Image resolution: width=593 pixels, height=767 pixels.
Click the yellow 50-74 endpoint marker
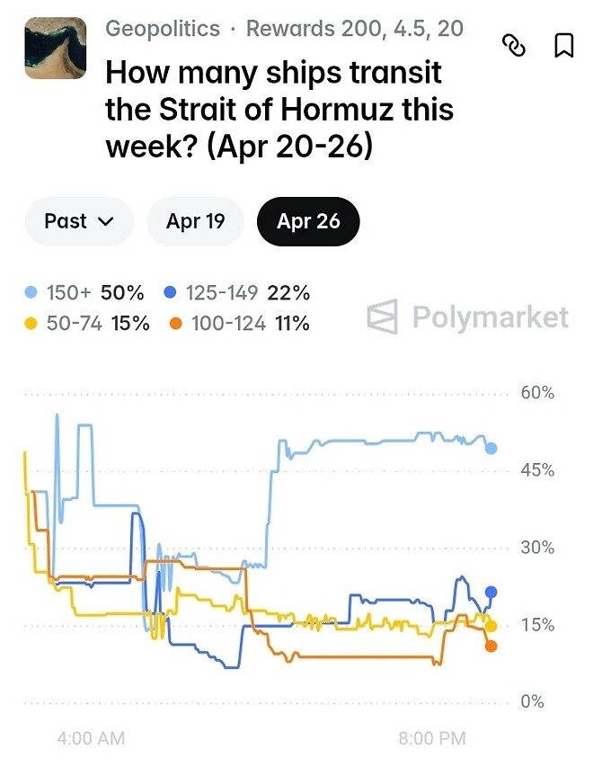491,626
